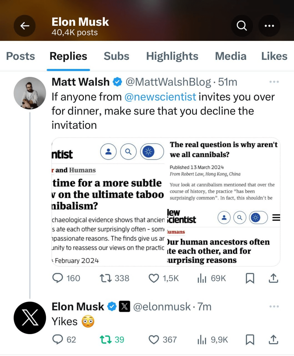The width and height of the screenshot is (294, 356).
Task: Reply to Elon Musk's Yikes post
Action: 58,340
